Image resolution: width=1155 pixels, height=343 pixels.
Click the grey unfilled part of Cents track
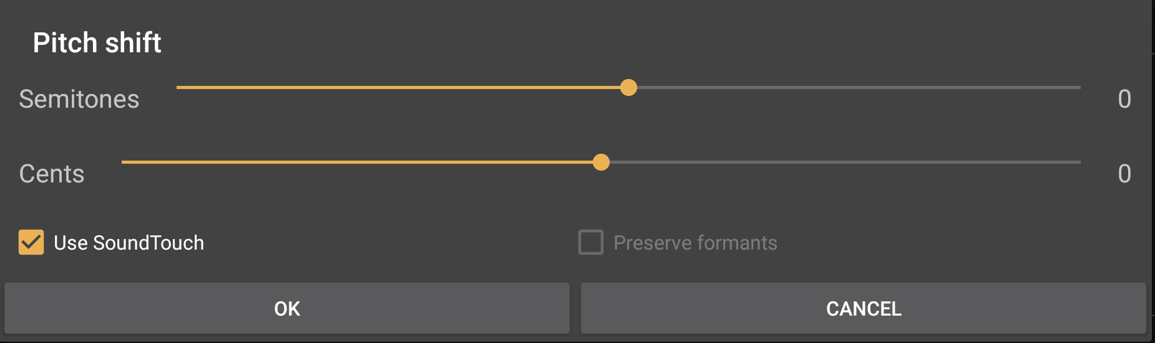[842, 162]
